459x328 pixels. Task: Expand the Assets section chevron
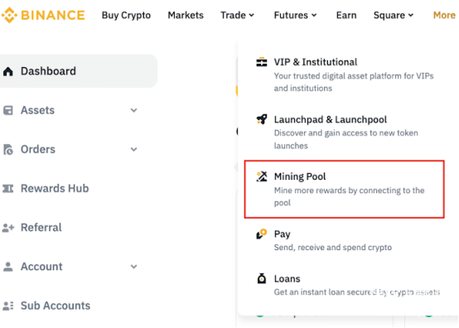[x=133, y=110]
